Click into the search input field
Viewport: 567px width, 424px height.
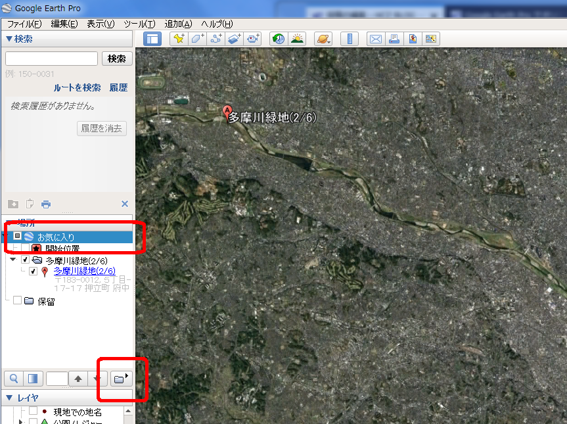(x=51, y=59)
